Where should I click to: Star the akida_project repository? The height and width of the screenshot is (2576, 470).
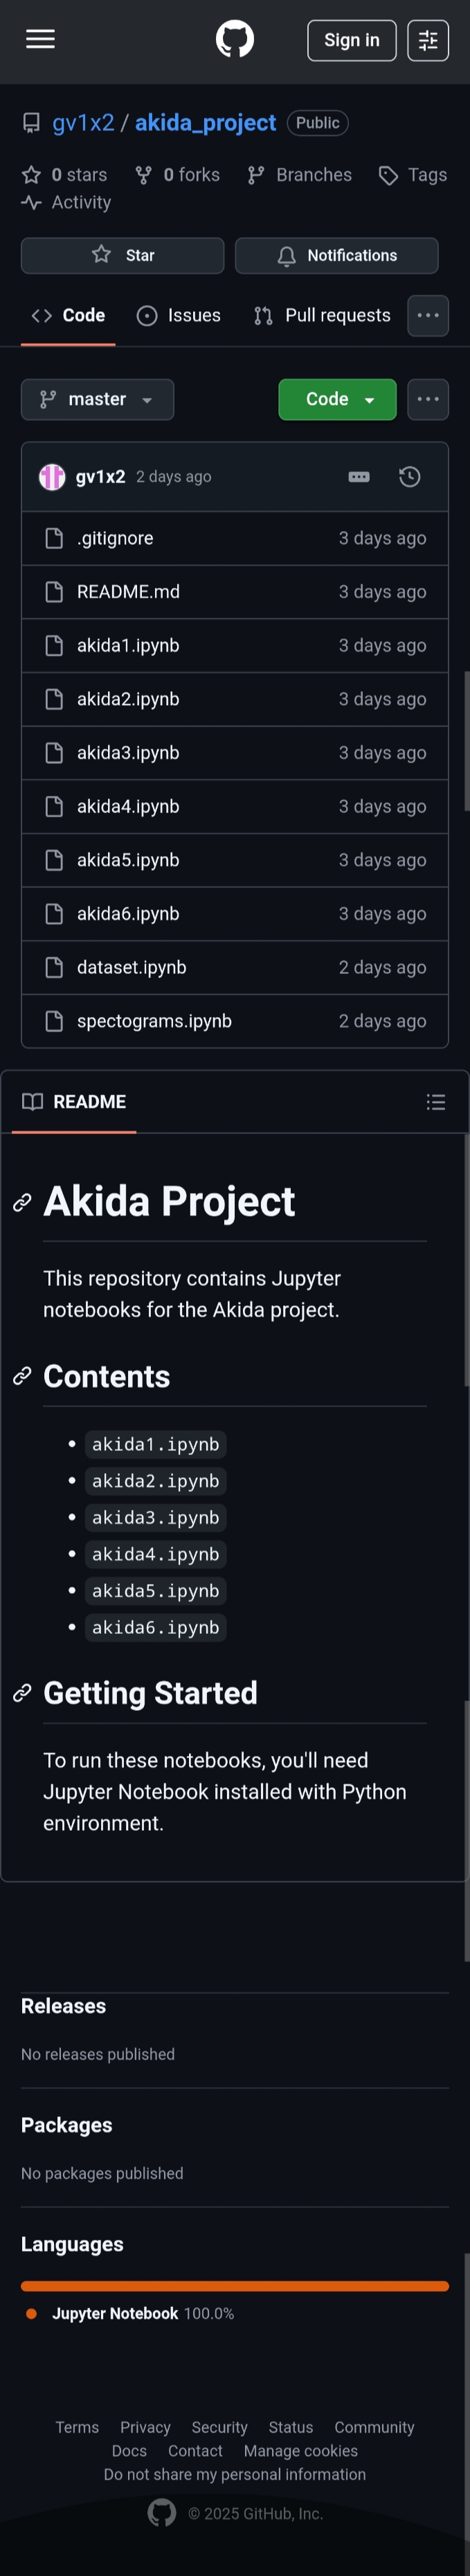[x=123, y=256]
